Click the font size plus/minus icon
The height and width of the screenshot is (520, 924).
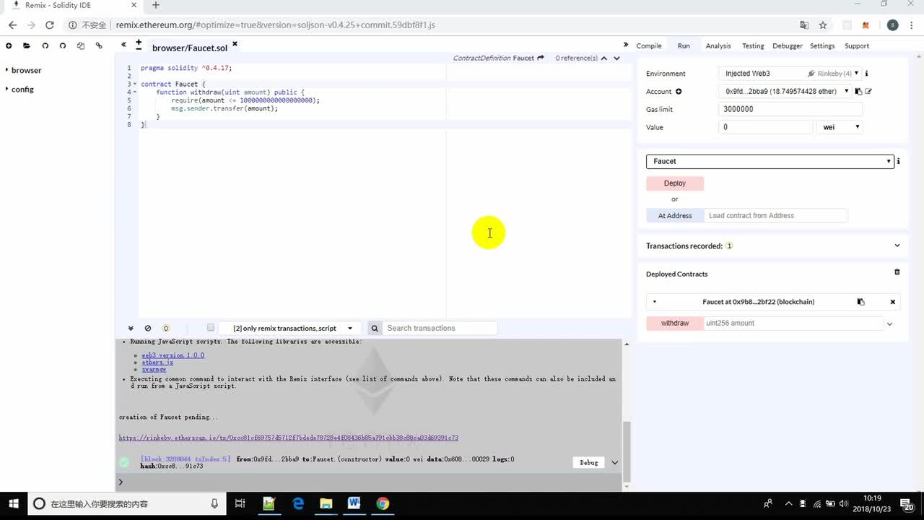[x=139, y=45]
